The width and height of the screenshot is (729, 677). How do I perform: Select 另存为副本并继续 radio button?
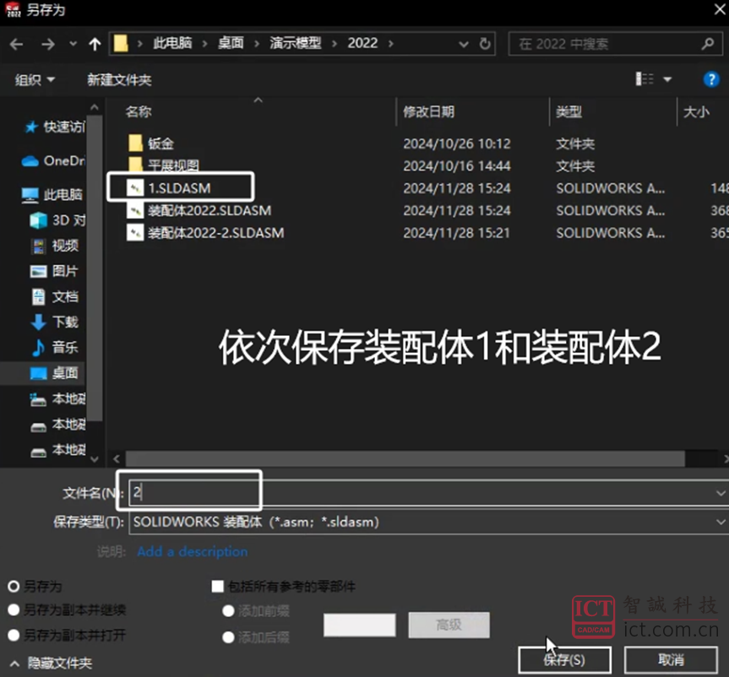(14, 609)
